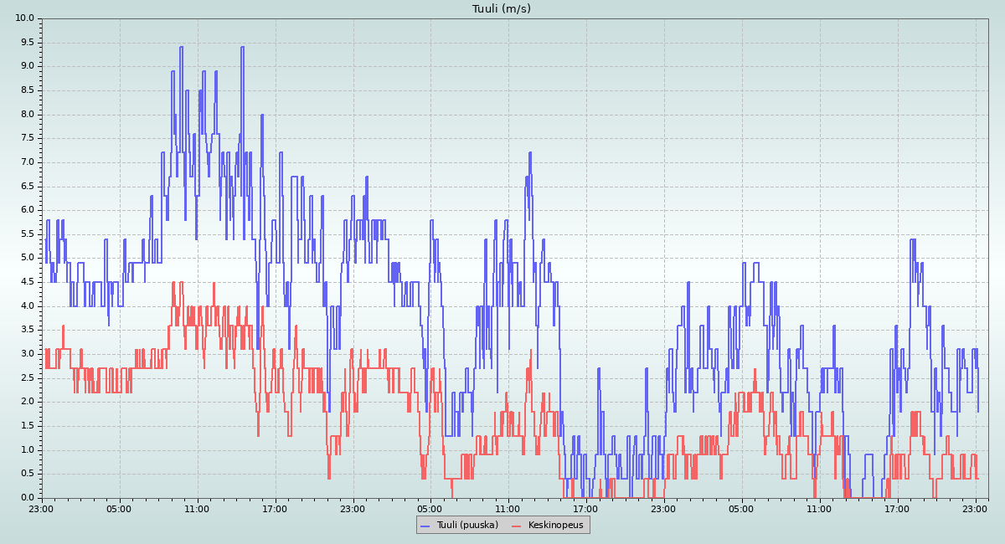Click the 4.0 y-axis label

27,306
